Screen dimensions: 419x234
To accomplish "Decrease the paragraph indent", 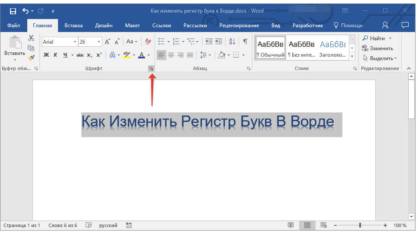I will tap(209, 42).
